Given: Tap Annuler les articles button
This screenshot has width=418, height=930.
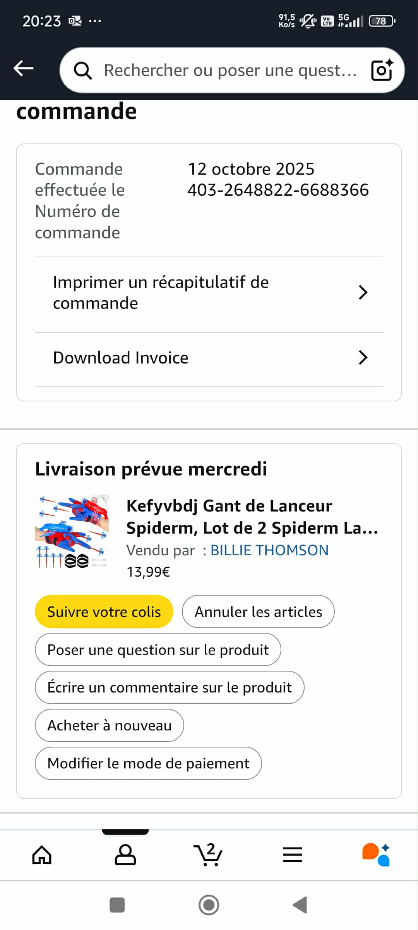Looking at the screenshot, I should pos(258,611).
